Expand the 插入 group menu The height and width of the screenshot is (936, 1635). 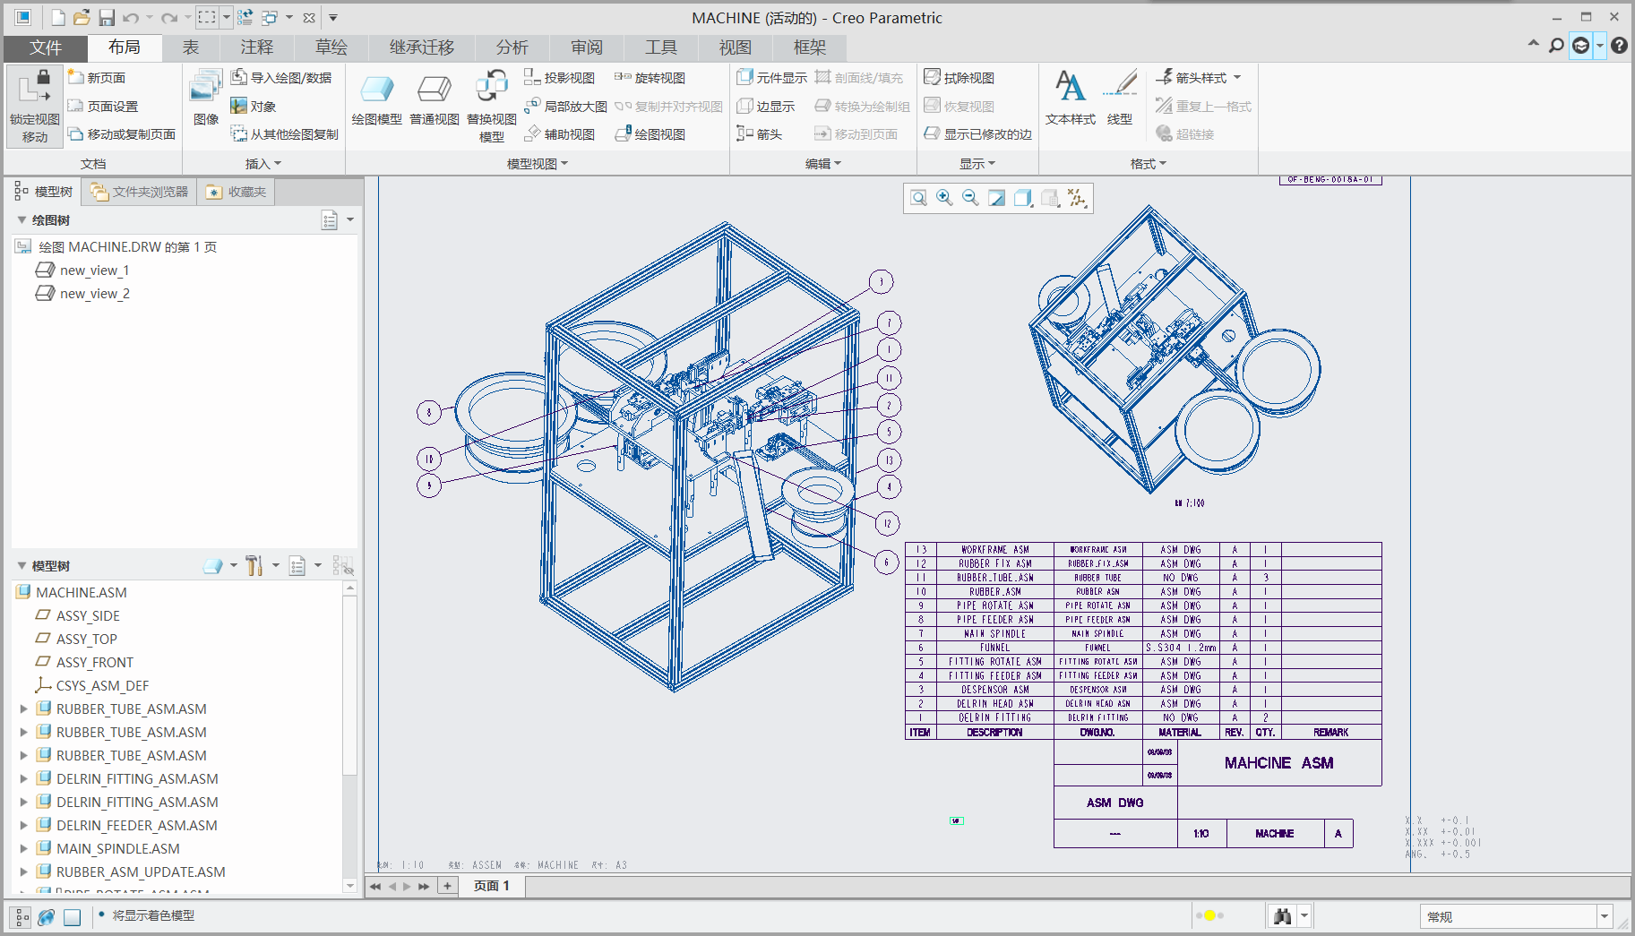pyautogui.click(x=263, y=163)
